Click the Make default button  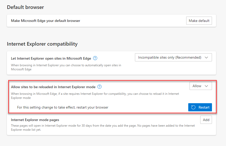pyautogui.click(x=199, y=21)
